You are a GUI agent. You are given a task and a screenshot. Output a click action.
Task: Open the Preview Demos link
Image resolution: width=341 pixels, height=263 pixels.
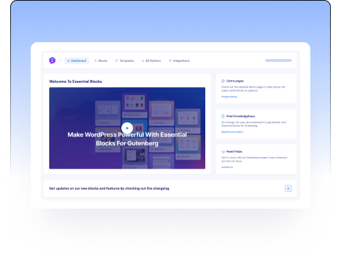tap(229, 97)
